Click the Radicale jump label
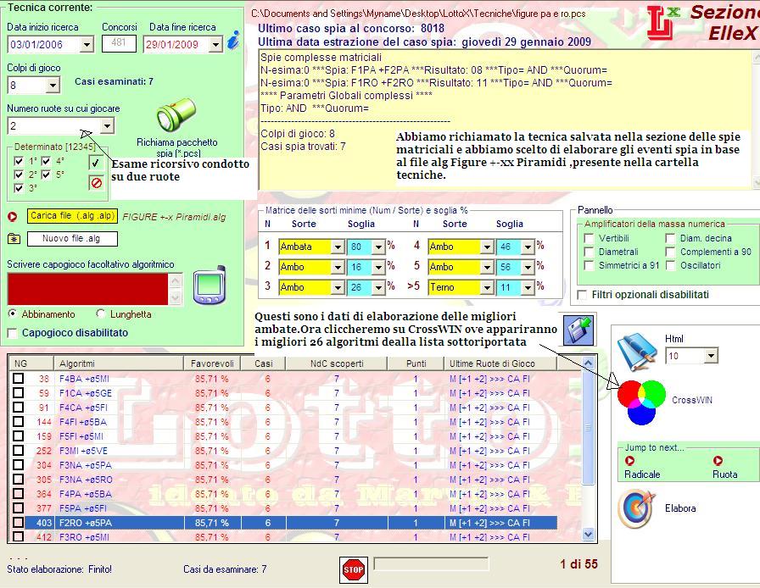The width and height of the screenshot is (760, 588). 642,474
